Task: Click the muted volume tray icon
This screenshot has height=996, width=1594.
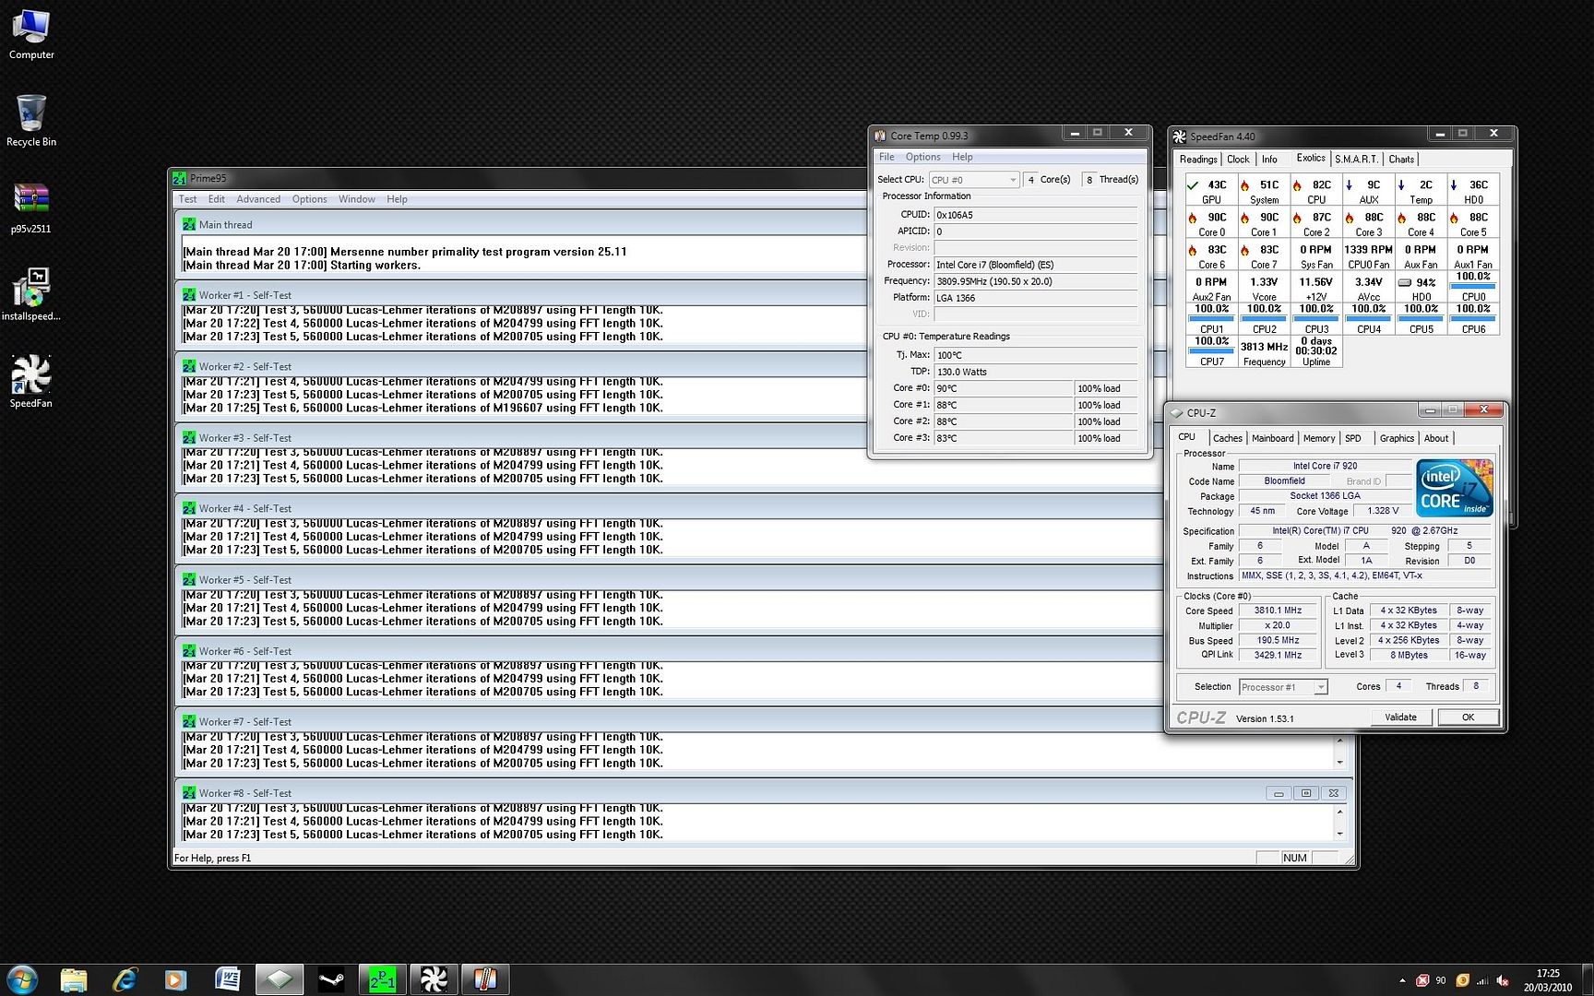Action: click(1503, 980)
